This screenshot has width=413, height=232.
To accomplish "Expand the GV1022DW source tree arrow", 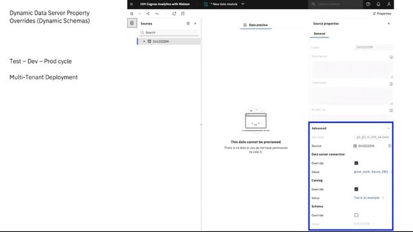I will pos(144,41).
